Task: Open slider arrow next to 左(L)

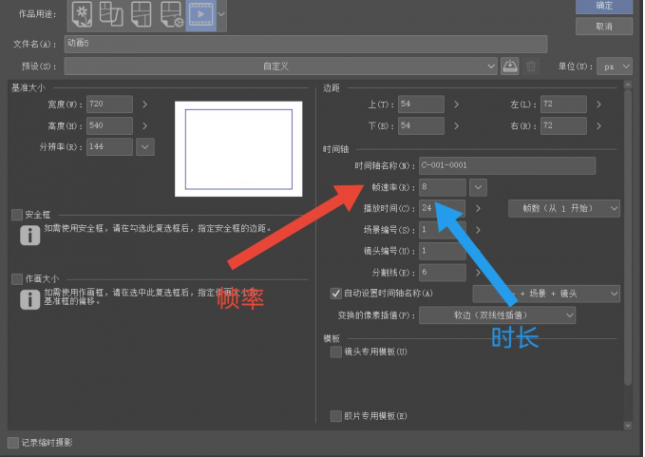Action: [598, 105]
